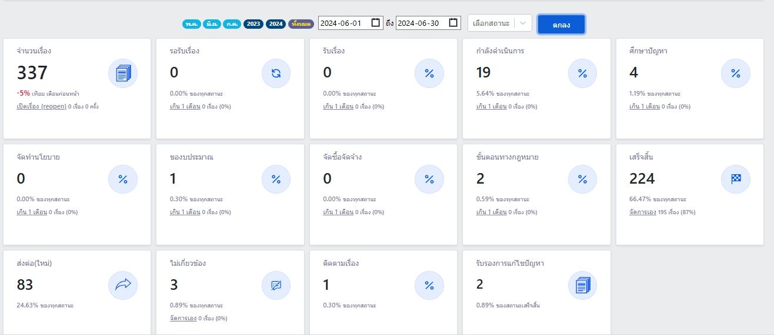774x335 pixels.
Task: Select the 2023 year filter pill
Action: pos(253,24)
